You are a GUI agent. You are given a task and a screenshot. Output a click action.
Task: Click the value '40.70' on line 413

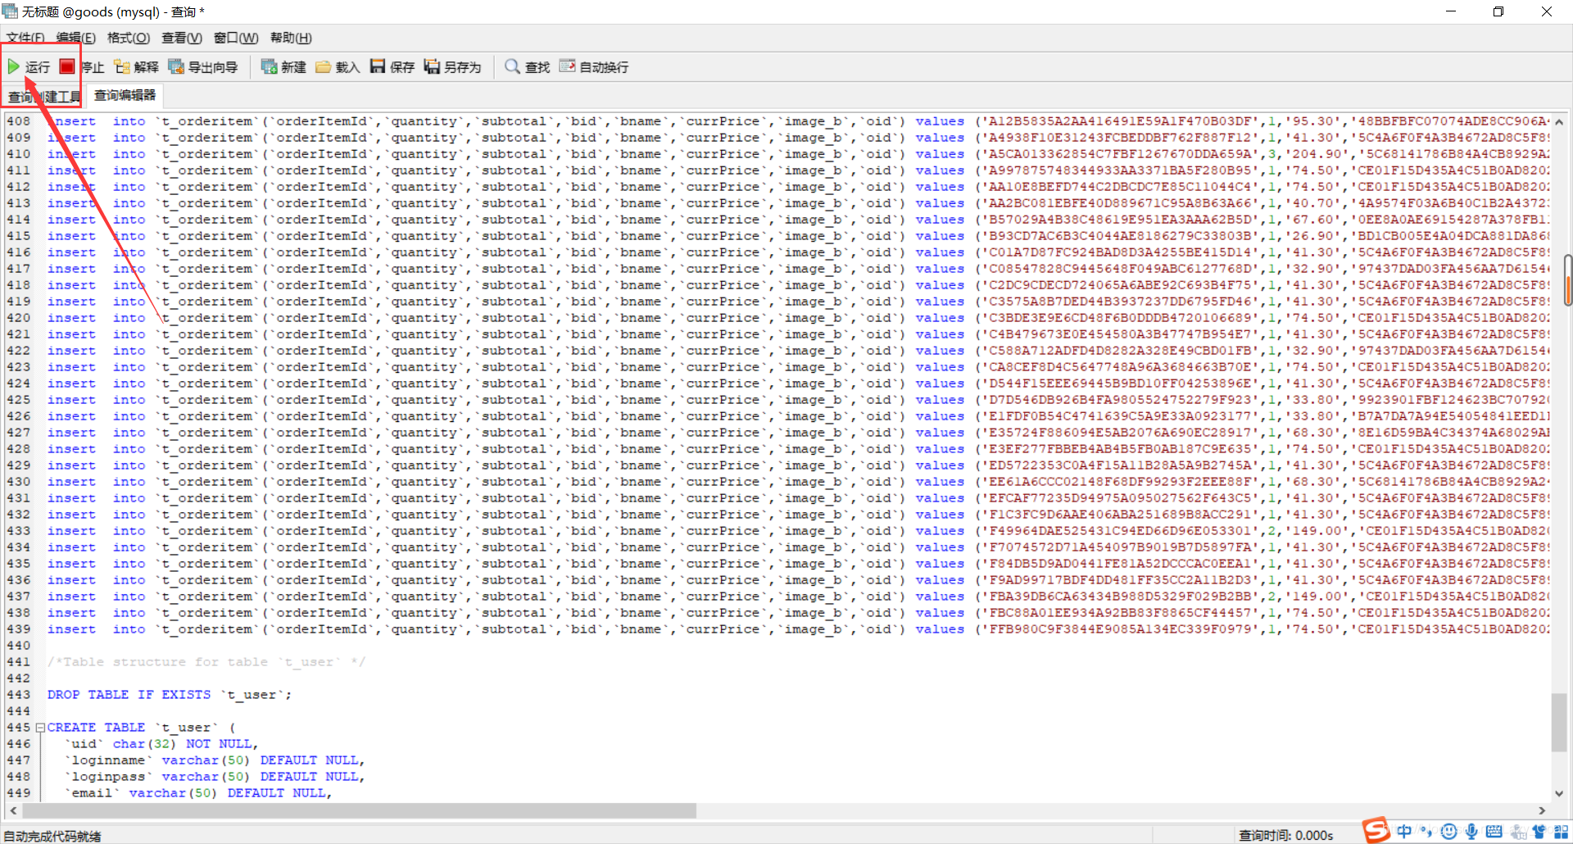(x=1313, y=203)
